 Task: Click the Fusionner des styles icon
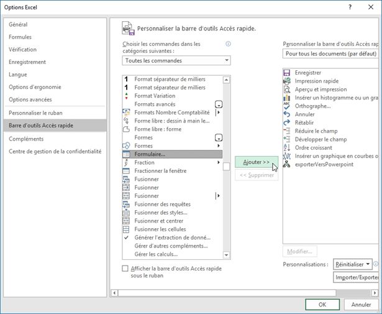[x=126, y=213]
